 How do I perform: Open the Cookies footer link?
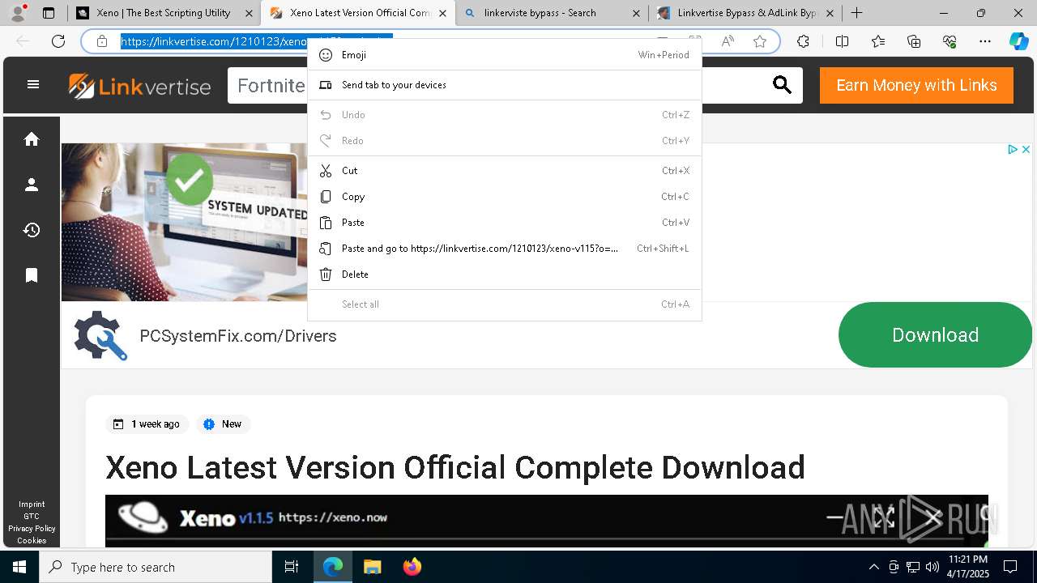coord(32,541)
